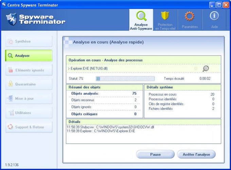The image size is (231, 170).
Task: Click the Pause button
Action: tap(155, 154)
